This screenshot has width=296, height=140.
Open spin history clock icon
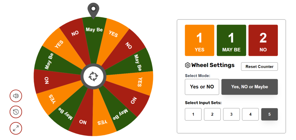(16, 112)
